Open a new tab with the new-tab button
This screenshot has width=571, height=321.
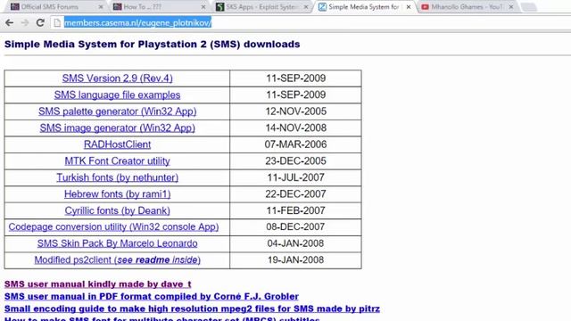[x=528, y=7]
